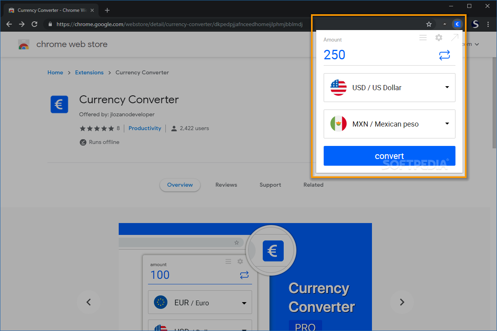Open the USD / US Dollar dropdown
This screenshot has width=497, height=331.
(389, 87)
